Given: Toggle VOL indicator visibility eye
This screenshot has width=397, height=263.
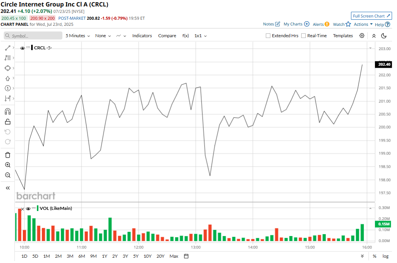Looking at the screenshot, I should tap(28, 209).
